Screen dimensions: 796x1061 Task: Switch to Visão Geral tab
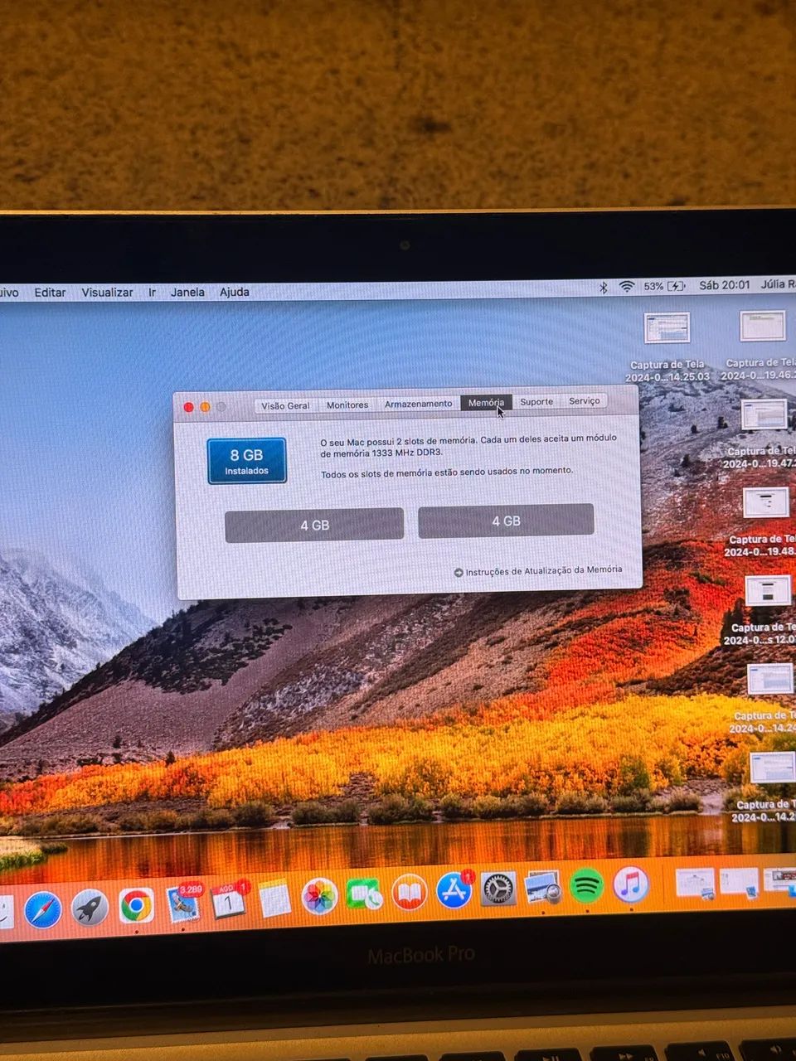[x=285, y=405]
